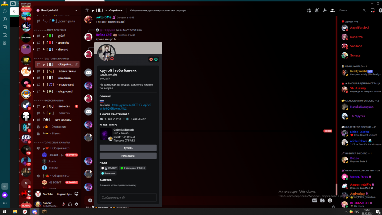382x215 pixels.
Task: Open the BEDLESS server icon
Action: [x=26, y=139]
